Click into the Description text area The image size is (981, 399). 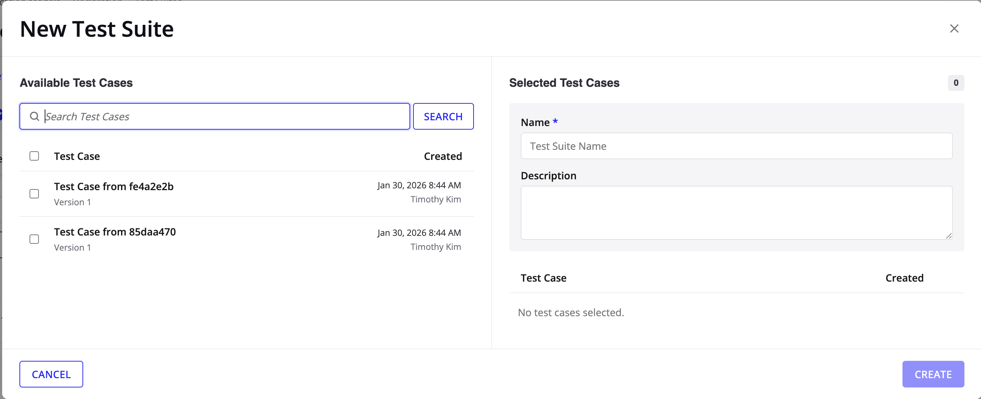pos(736,212)
